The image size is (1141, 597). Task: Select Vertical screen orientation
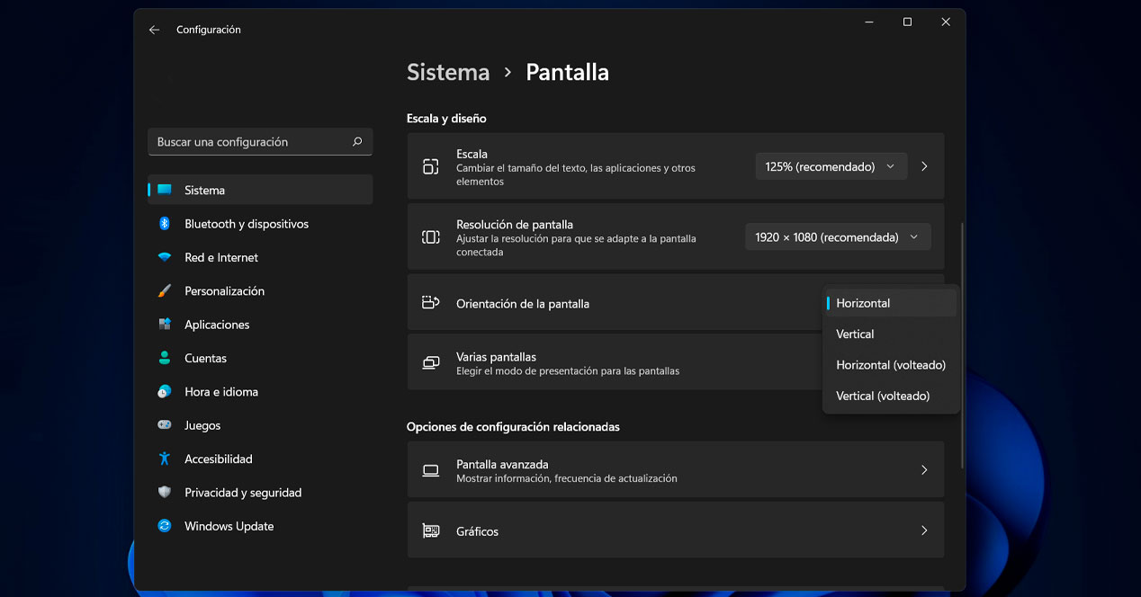[x=854, y=334]
